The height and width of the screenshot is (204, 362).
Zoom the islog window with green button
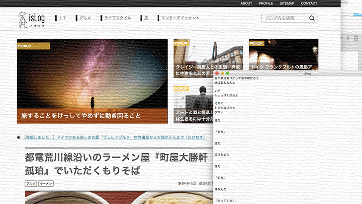[x=228, y=73]
